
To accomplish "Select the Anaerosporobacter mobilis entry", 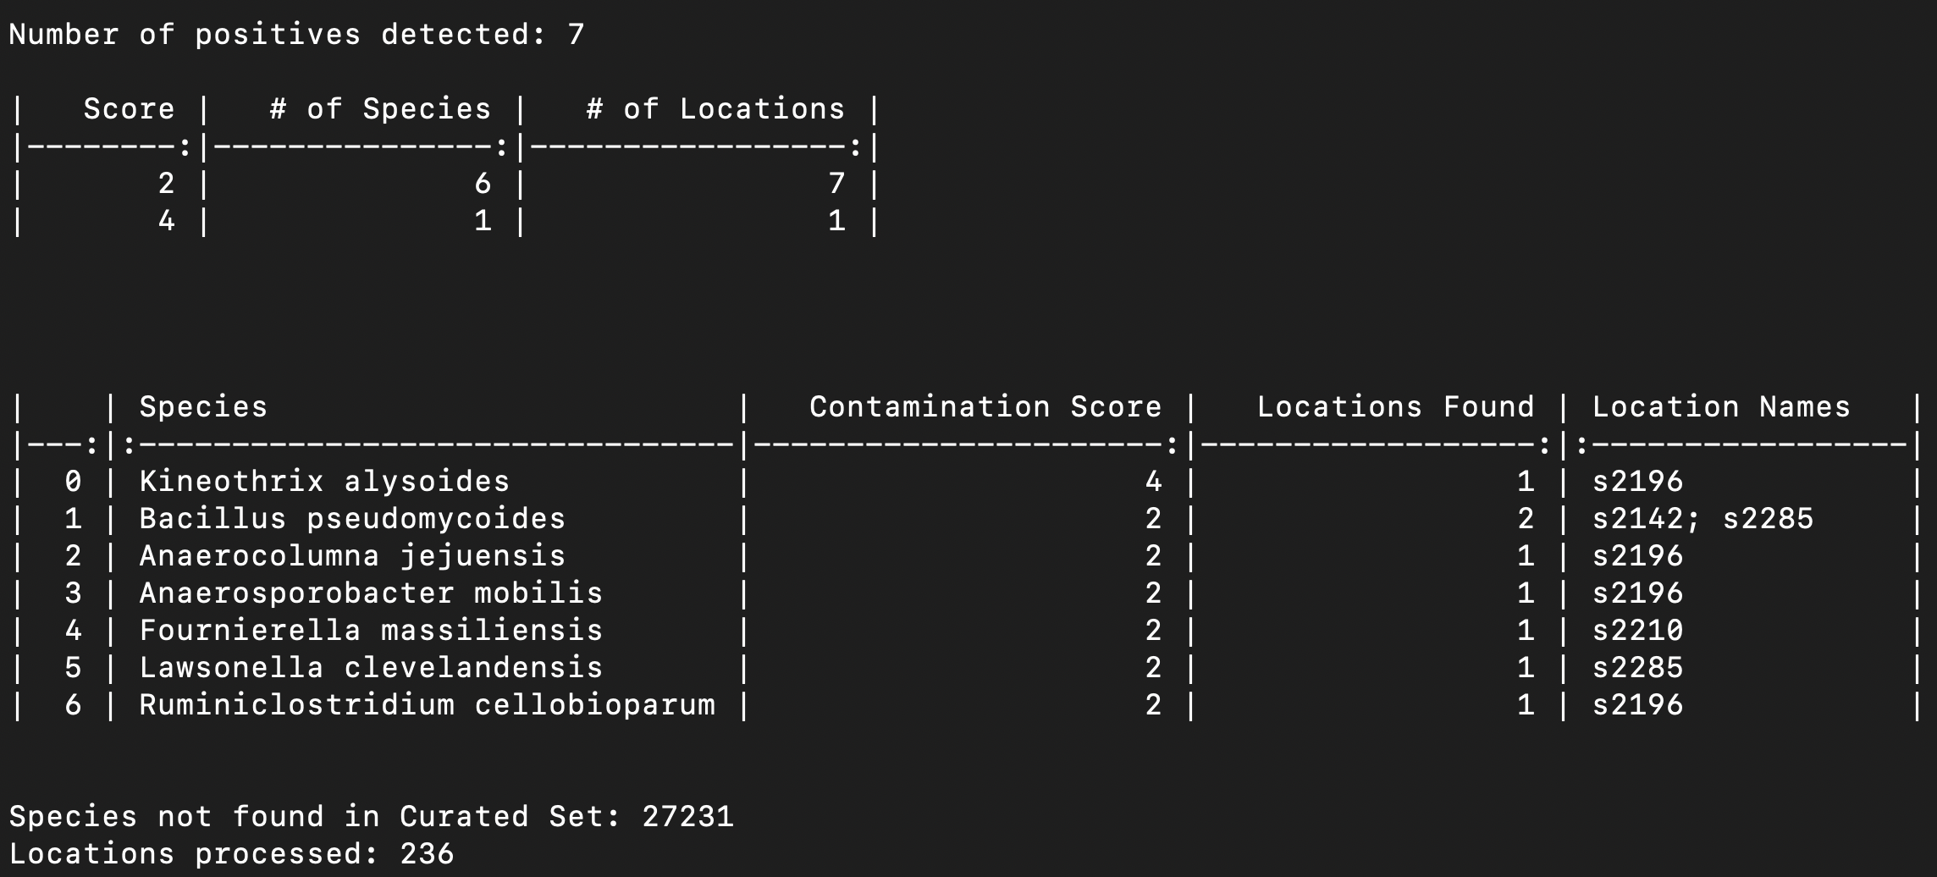I will [x=371, y=593].
